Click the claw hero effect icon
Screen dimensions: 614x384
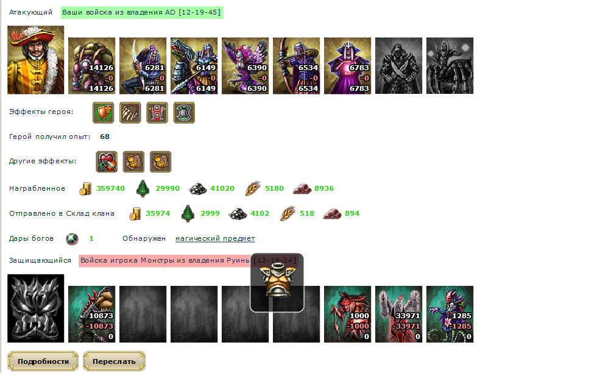pyautogui.click(x=130, y=113)
